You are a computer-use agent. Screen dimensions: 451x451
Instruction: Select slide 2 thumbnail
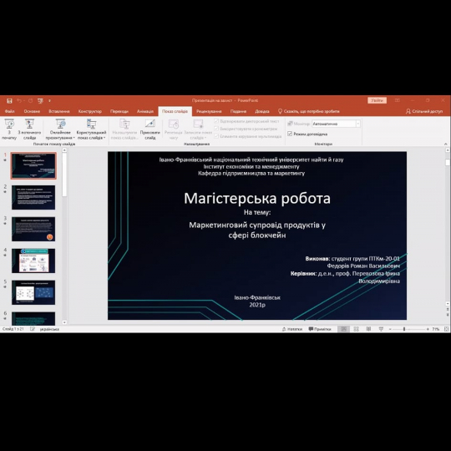click(x=33, y=197)
